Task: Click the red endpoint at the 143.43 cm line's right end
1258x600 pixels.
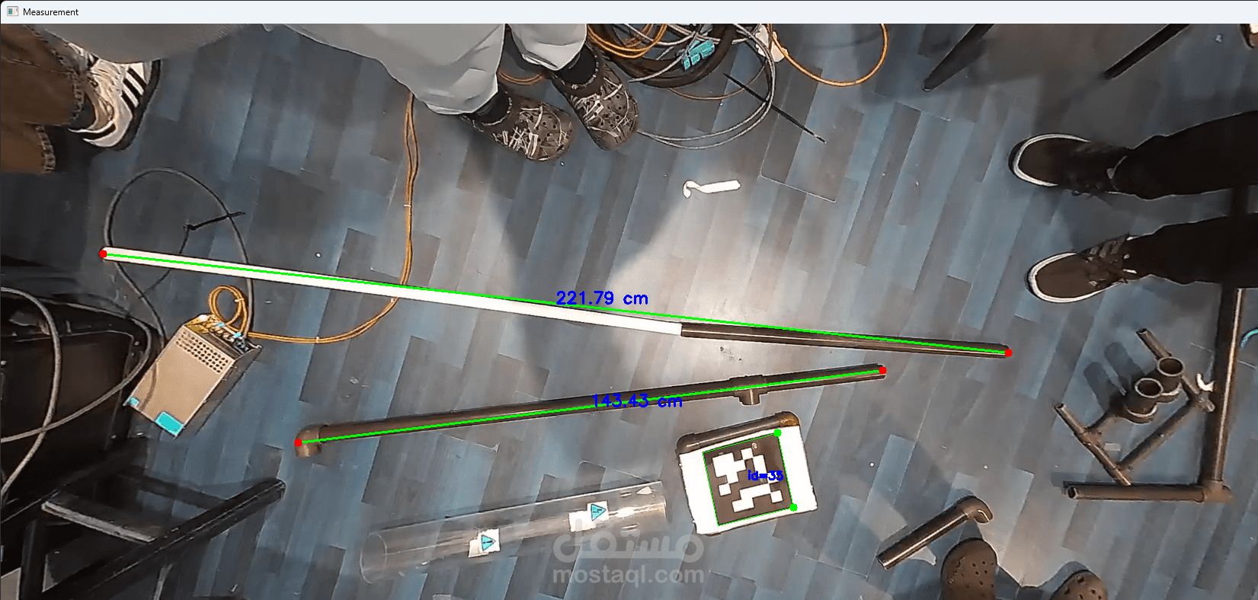Action: pos(882,371)
